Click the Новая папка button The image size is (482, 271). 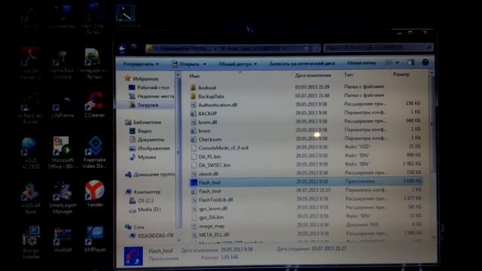click(361, 62)
